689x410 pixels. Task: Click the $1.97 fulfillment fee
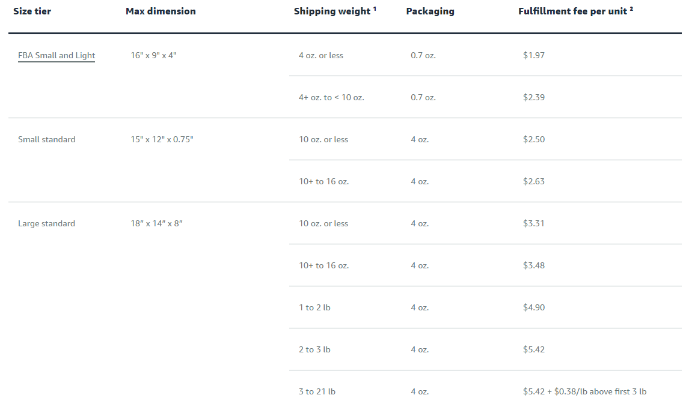click(x=534, y=55)
